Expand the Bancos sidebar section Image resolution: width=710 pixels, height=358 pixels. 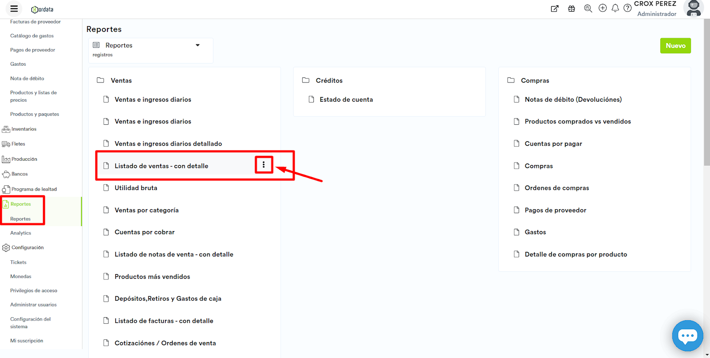[20, 174]
